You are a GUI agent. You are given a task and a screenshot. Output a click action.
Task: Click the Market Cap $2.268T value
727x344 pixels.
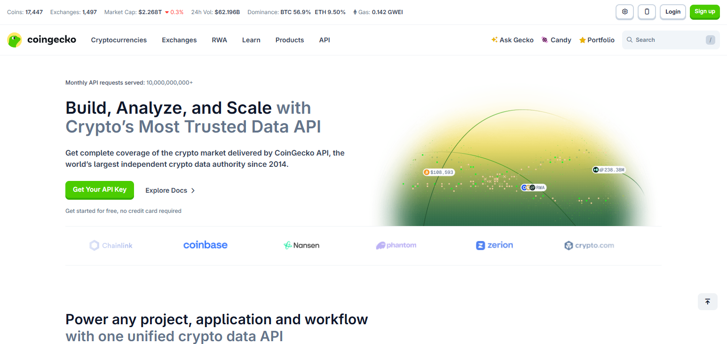coord(150,12)
